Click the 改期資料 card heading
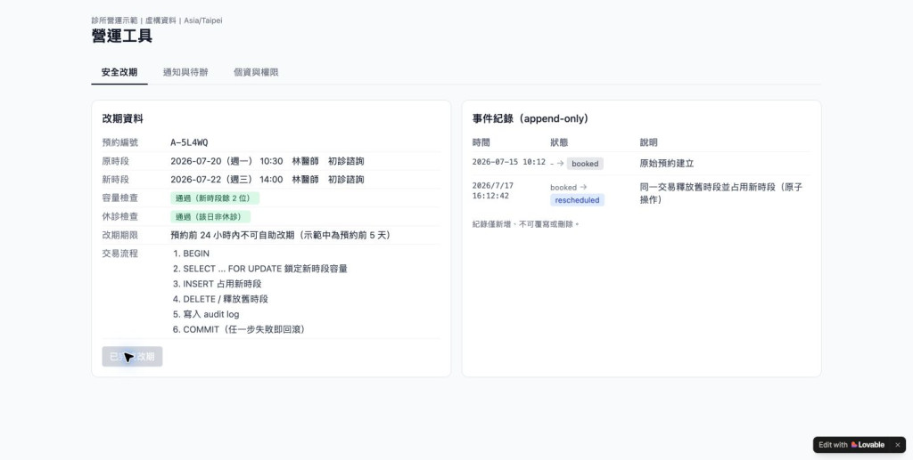The width and height of the screenshot is (913, 460). pos(122,118)
